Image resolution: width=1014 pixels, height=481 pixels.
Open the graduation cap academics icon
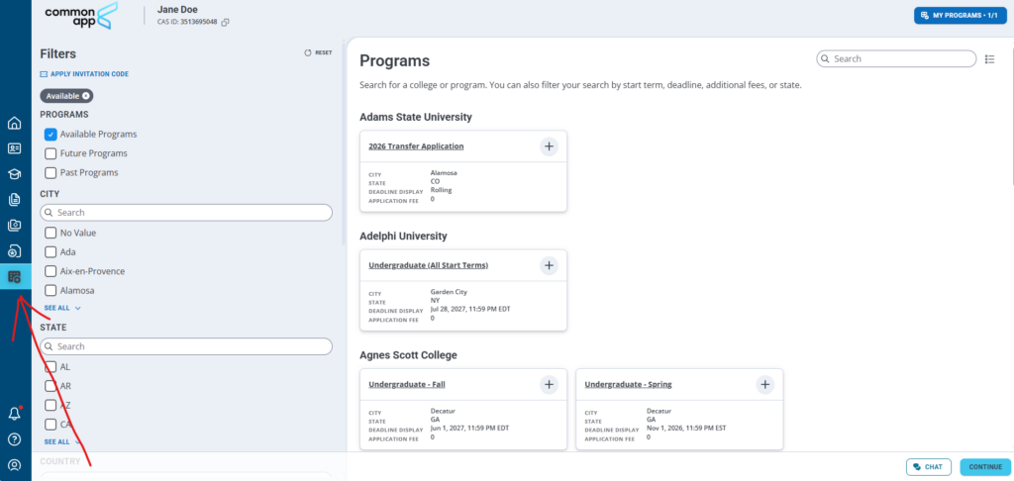[x=14, y=174]
